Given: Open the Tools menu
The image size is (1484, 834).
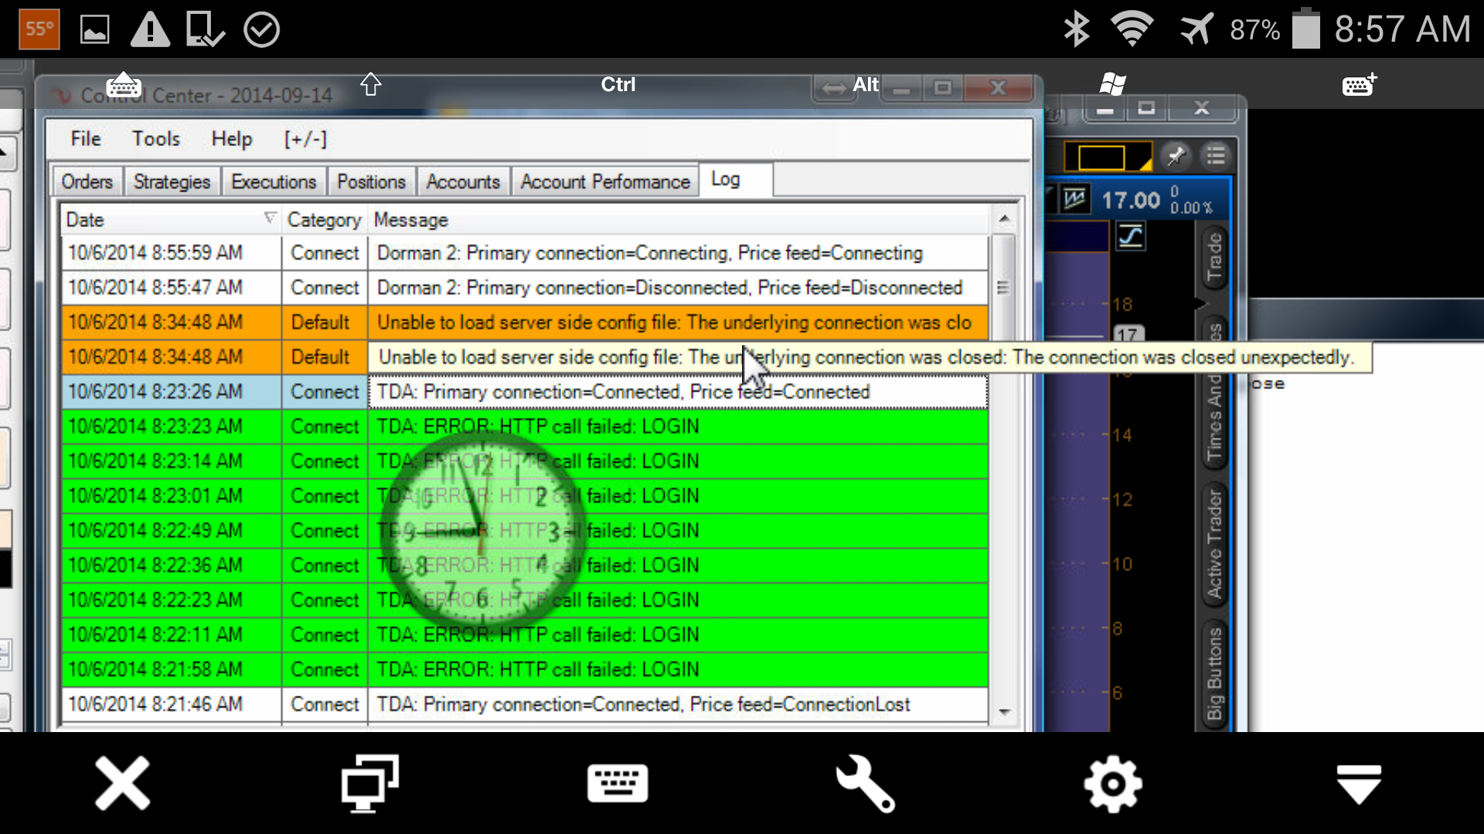Looking at the screenshot, I should click(155, 139).
